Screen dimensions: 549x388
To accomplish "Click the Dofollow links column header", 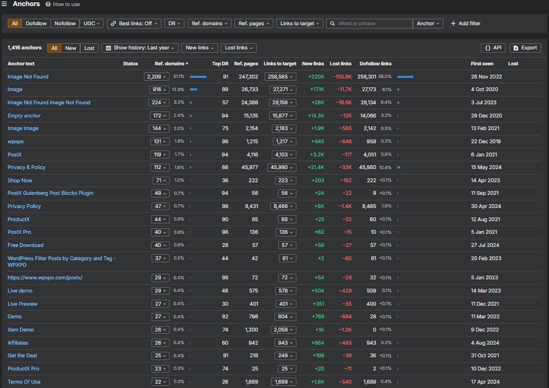I will tap(376, 64).
